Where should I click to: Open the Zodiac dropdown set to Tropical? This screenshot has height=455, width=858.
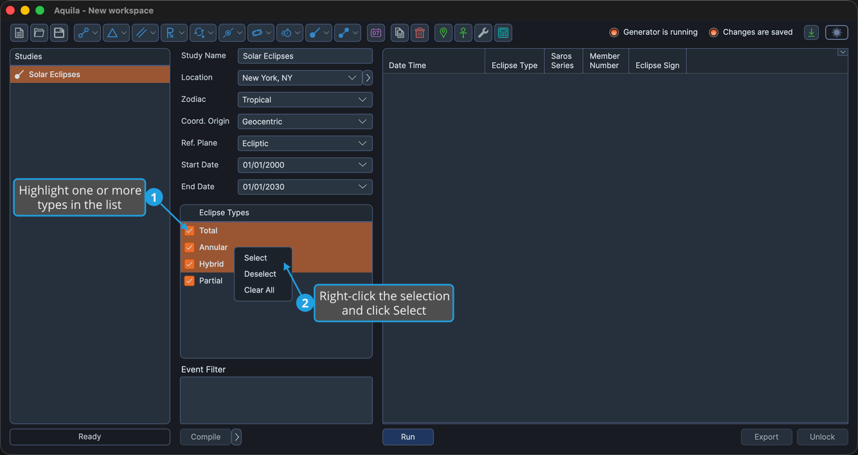click(x=305, y=100)
